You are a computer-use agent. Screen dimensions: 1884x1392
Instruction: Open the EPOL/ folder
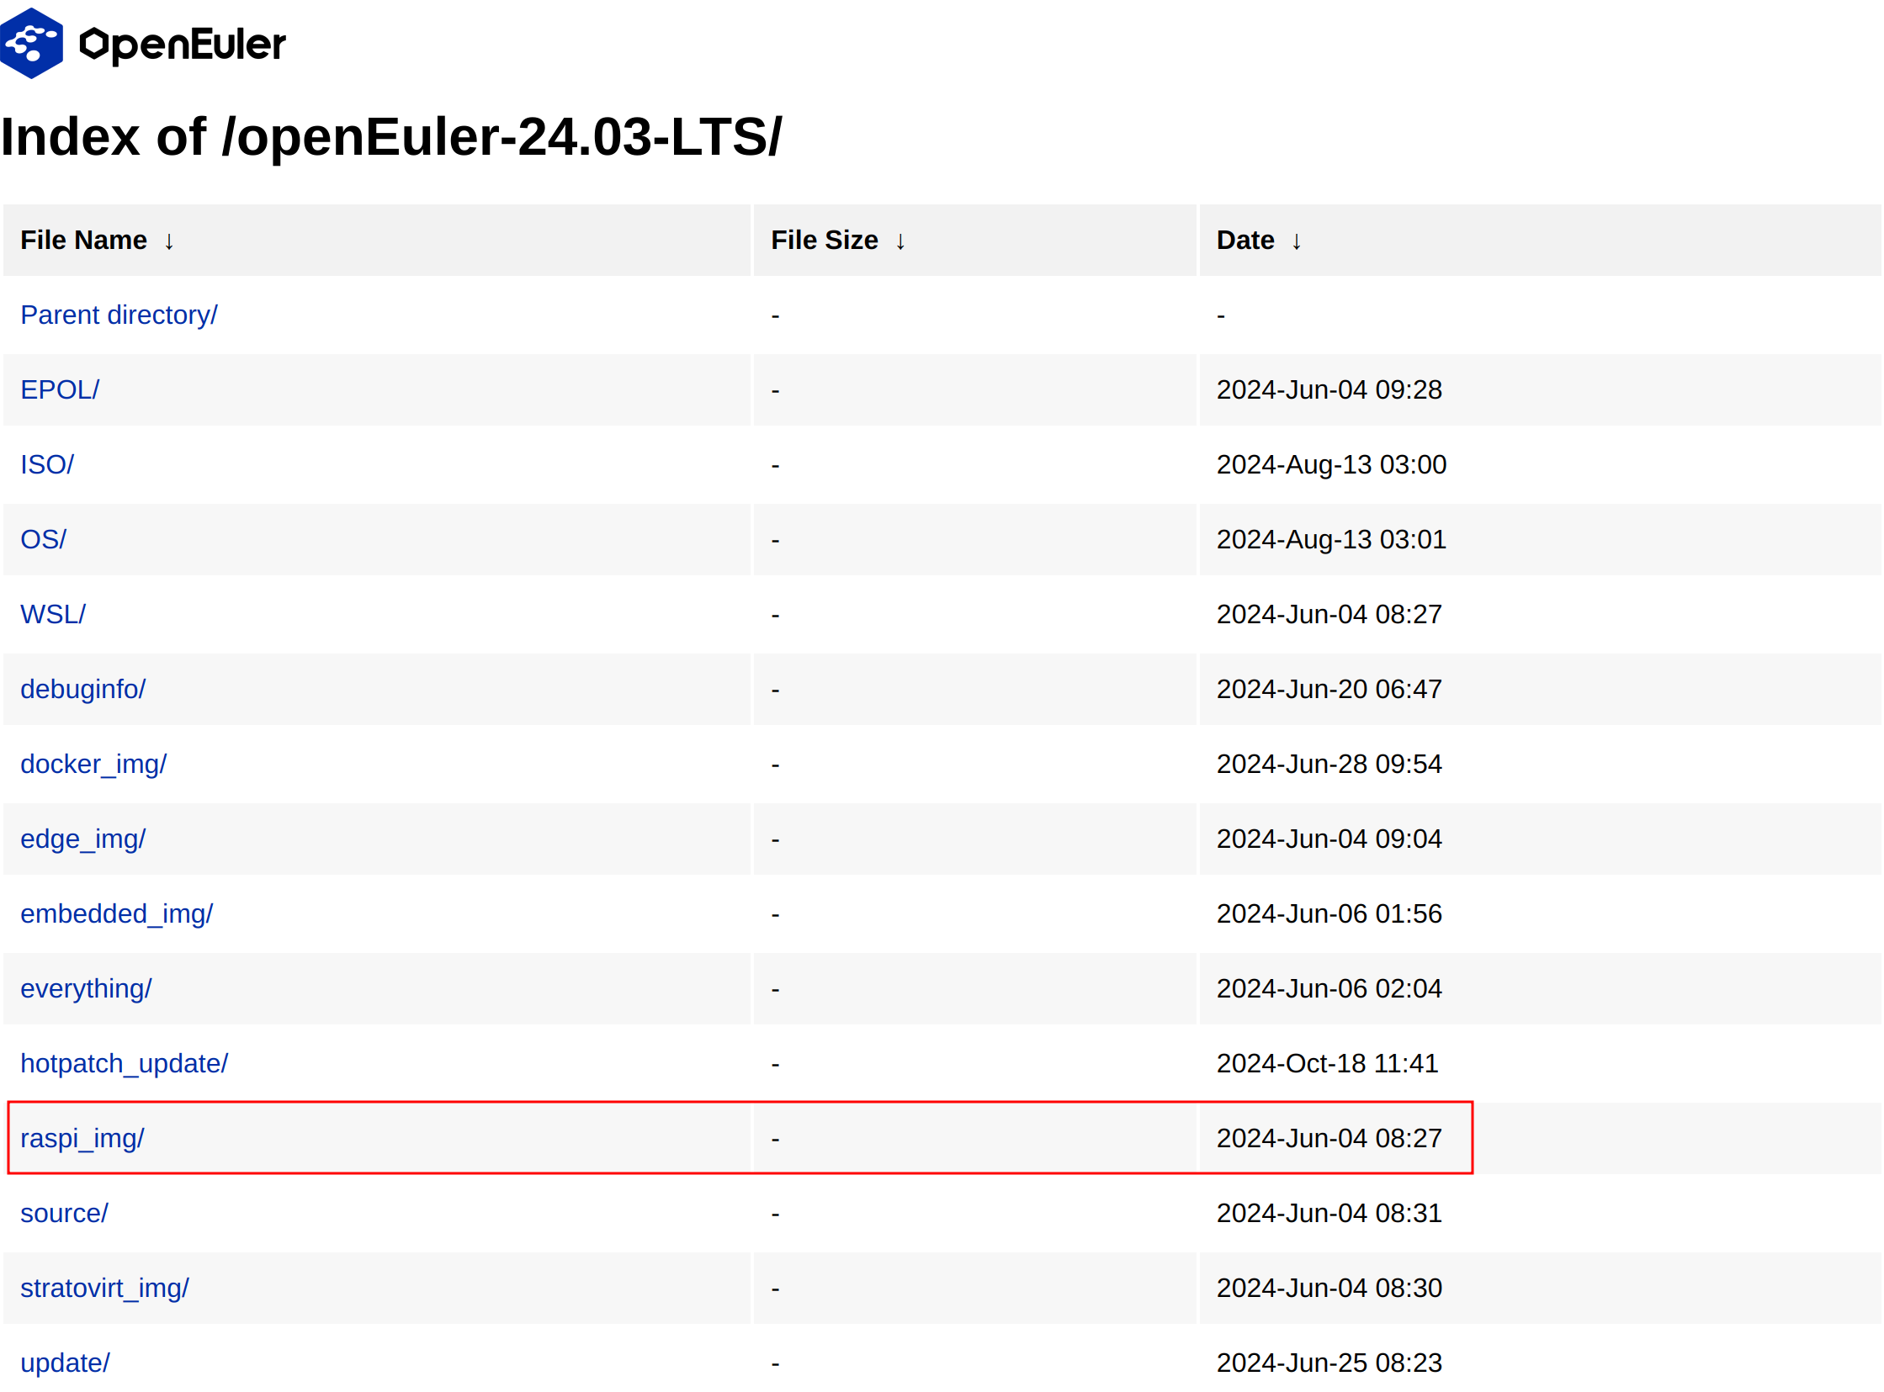point(60,390)
